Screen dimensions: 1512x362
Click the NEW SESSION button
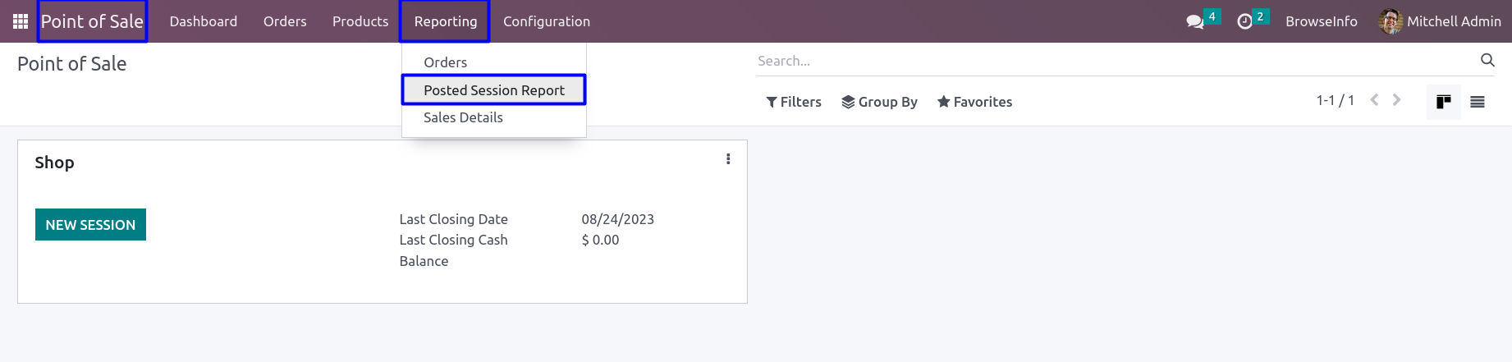[90, 225]
